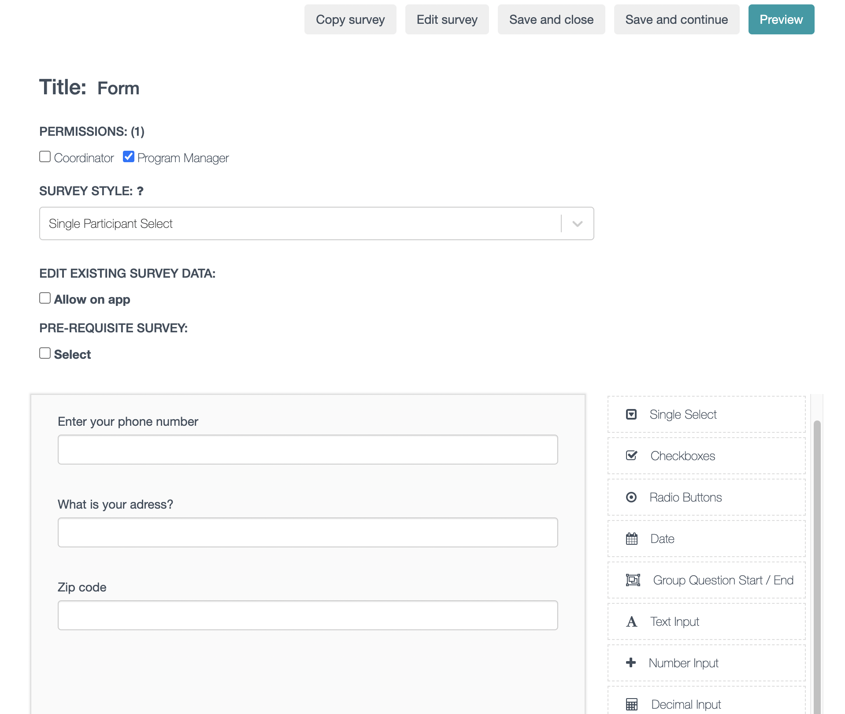The image size is (845, 714).
Task: Click Copy survey
Action: tap(350, 19)
